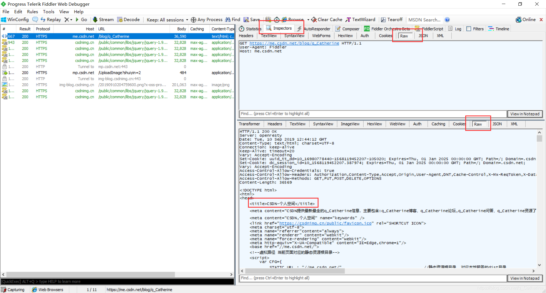
Task: Click the response Find text field
Action: coord(373,278)
